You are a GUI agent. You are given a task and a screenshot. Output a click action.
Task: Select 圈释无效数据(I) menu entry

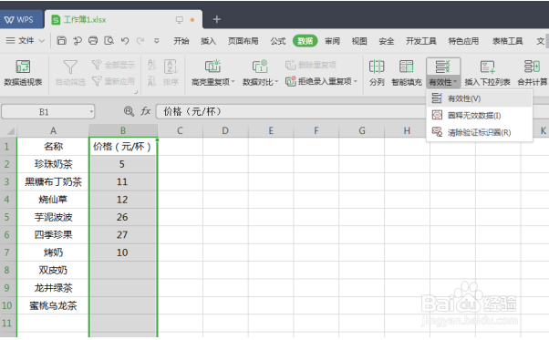click(479, 115)
